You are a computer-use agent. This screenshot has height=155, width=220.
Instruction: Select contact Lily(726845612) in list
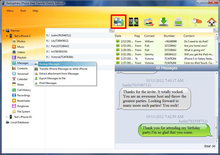[80, 41]
